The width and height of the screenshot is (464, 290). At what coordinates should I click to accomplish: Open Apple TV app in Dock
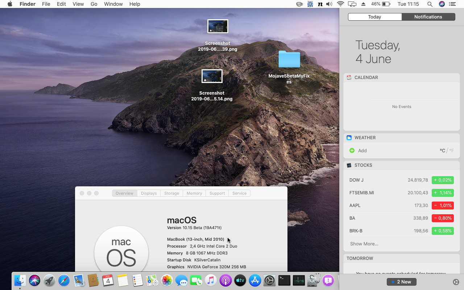[x=240, y=280]
